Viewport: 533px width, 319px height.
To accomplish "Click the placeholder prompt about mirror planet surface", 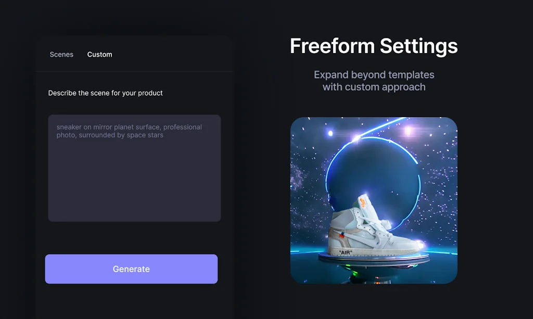I will point(129,131).
